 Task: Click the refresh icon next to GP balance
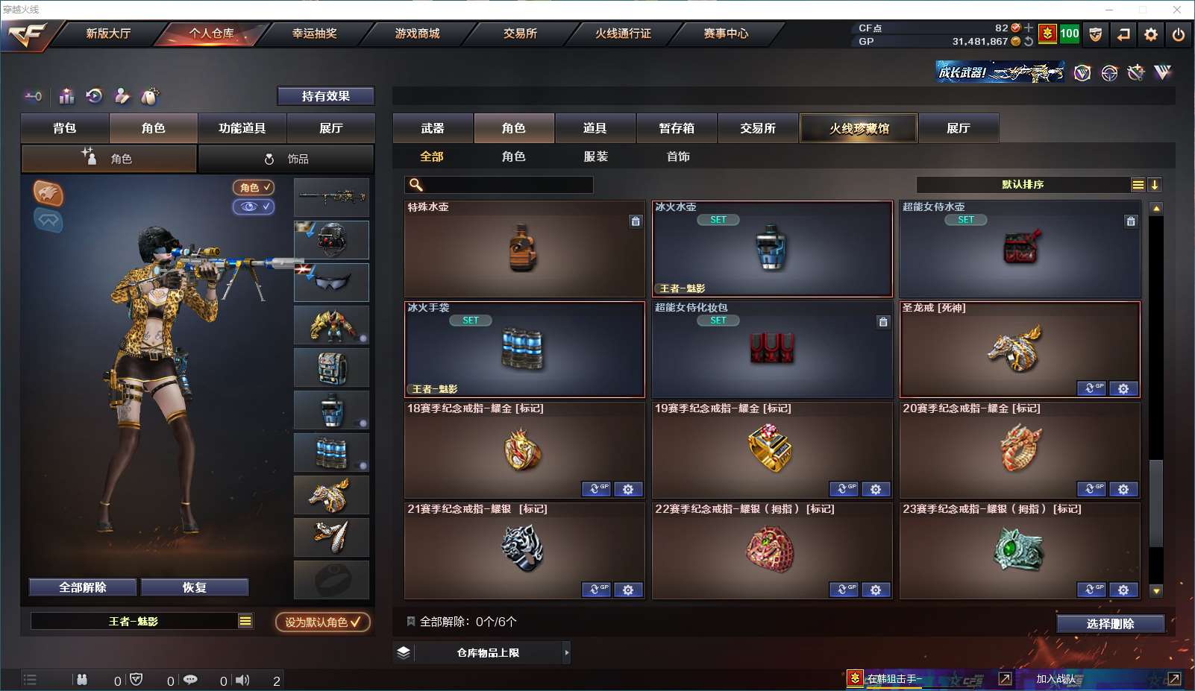click(x=1029, y=42)
